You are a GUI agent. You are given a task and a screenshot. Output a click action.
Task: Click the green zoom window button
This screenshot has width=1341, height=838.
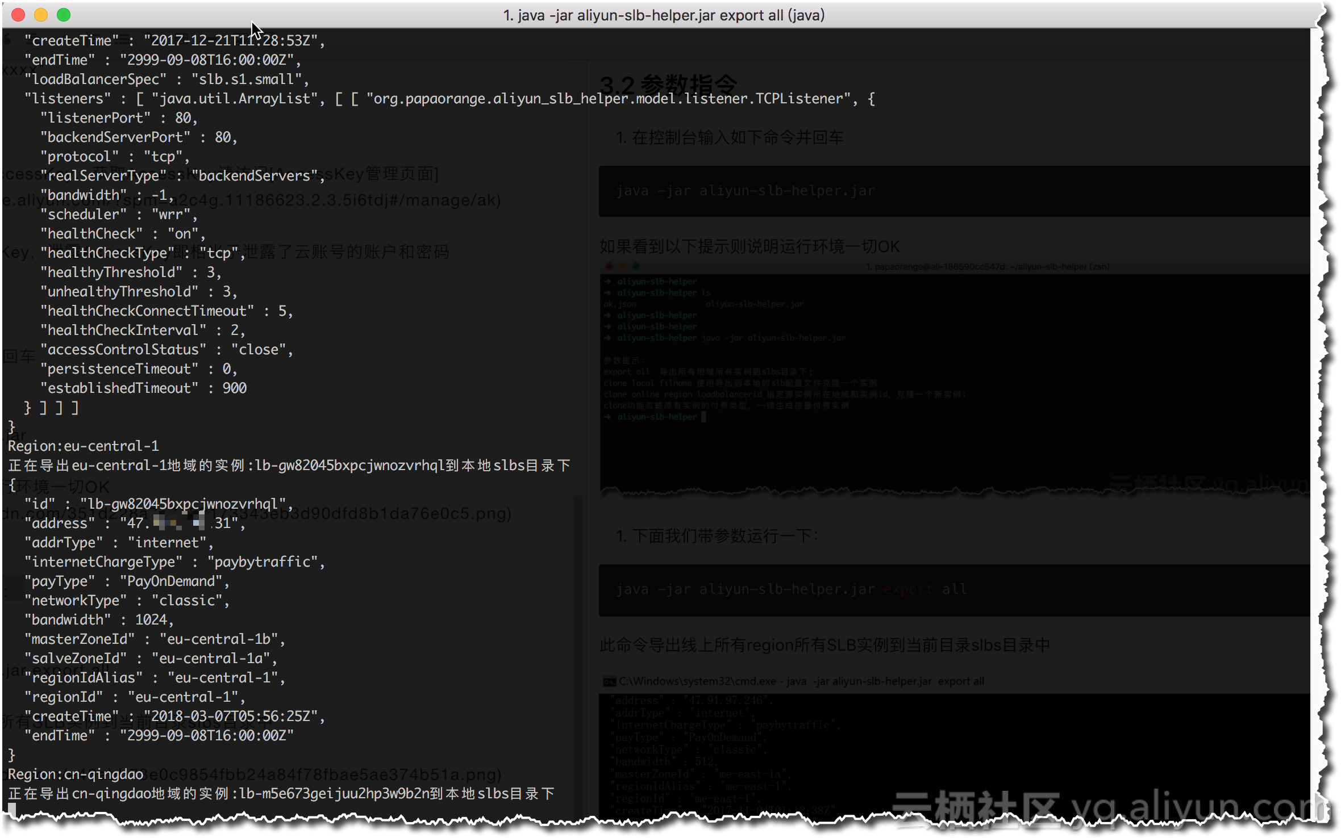click(64, 15)
